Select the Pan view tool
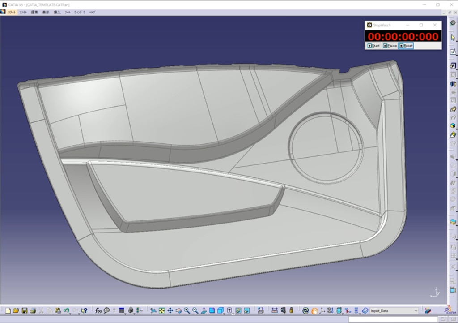This screenshot has height=323, width=458. pyautogui.click(x=170, y=311)
